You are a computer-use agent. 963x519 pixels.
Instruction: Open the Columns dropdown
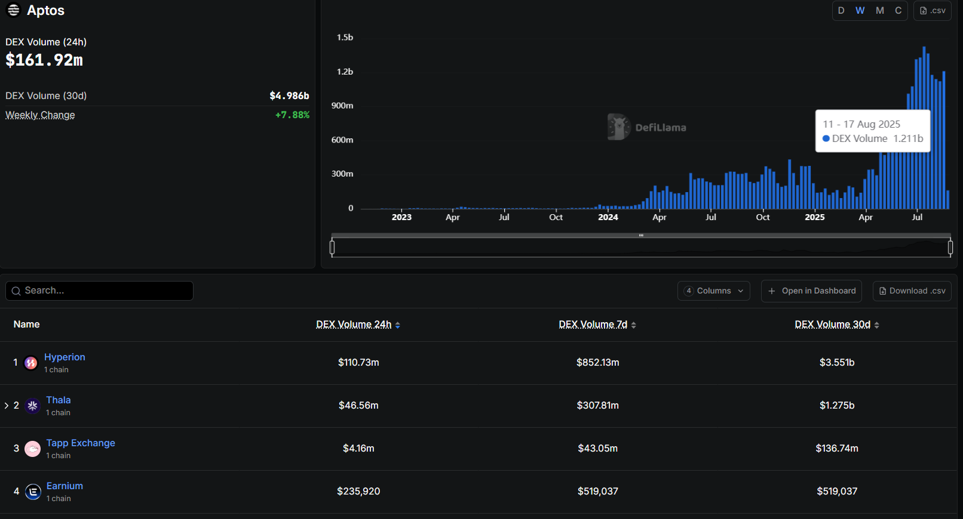tap(714, 291)
